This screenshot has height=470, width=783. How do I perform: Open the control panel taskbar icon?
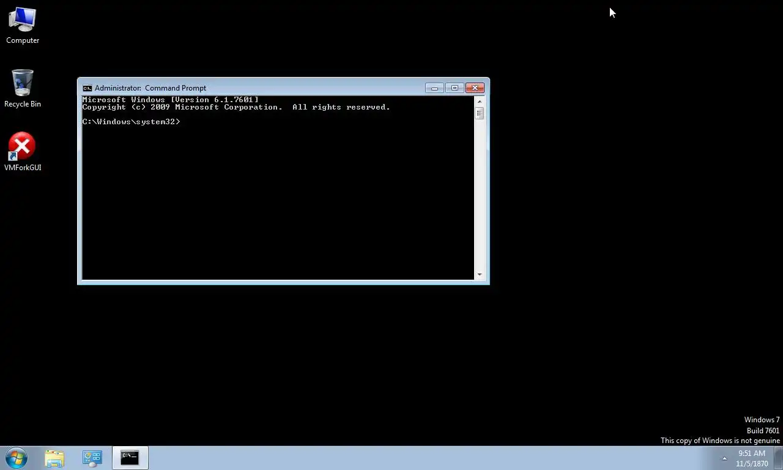click(x=92, y=458)
